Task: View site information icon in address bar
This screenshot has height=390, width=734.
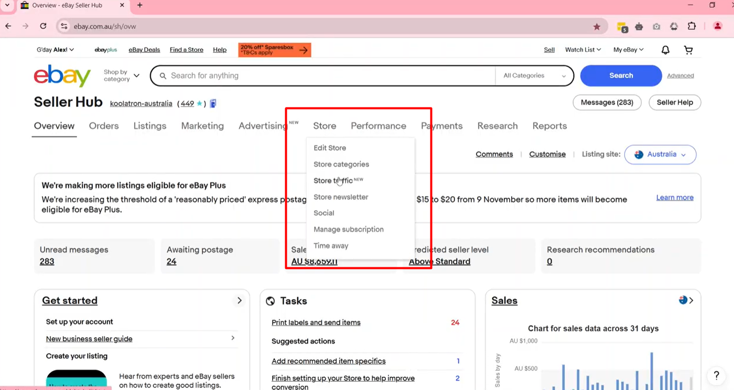Action: [63, 26]
